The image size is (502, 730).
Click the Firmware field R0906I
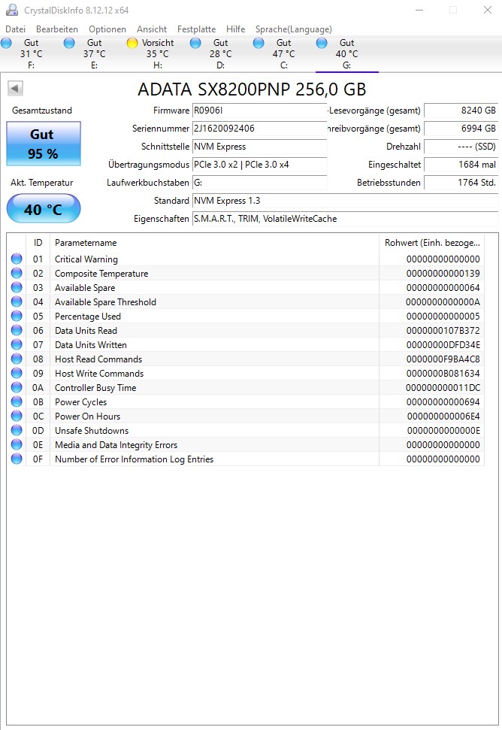[x=259, y=111]
